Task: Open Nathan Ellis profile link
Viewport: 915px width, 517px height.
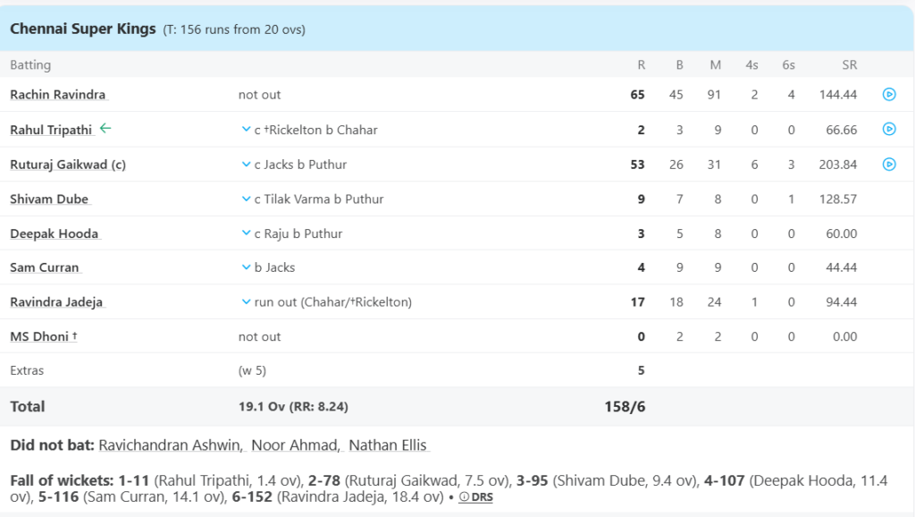Action: (388, 445)
